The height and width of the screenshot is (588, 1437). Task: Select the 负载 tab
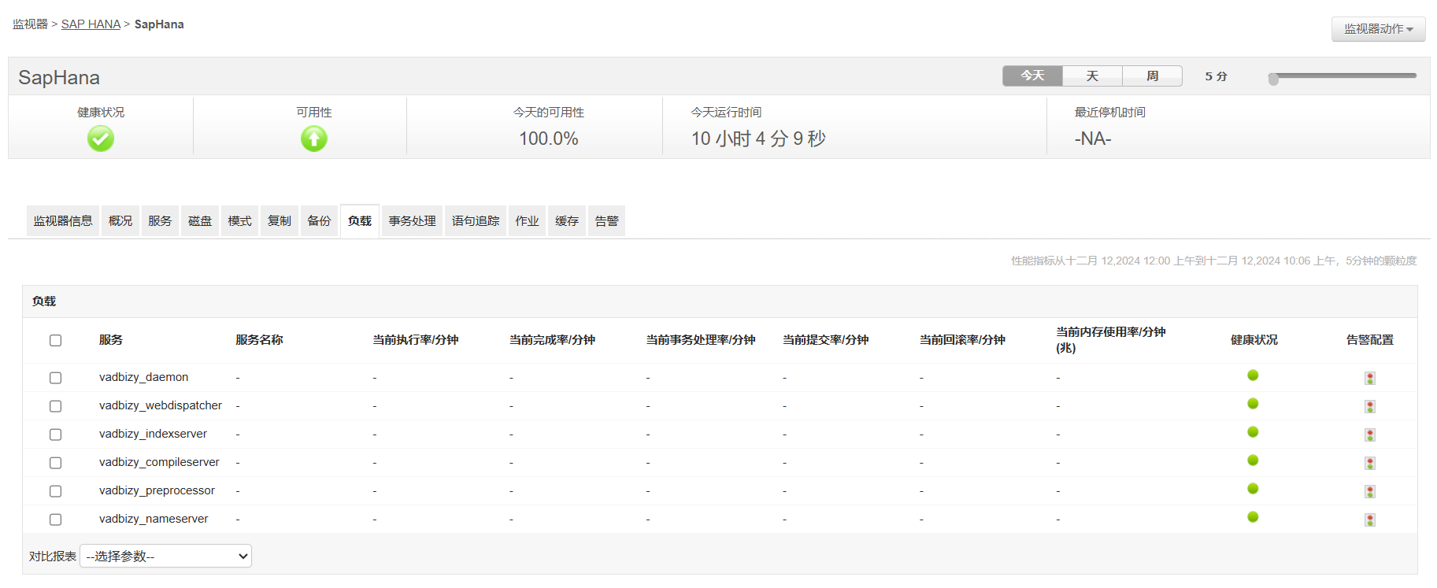pos(360,221)
